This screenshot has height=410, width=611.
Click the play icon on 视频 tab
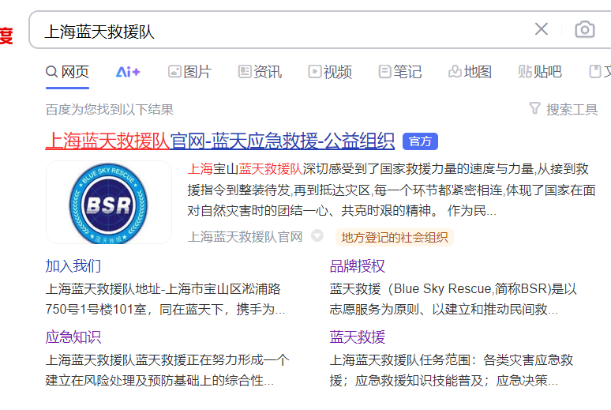(x=314, y=71)
